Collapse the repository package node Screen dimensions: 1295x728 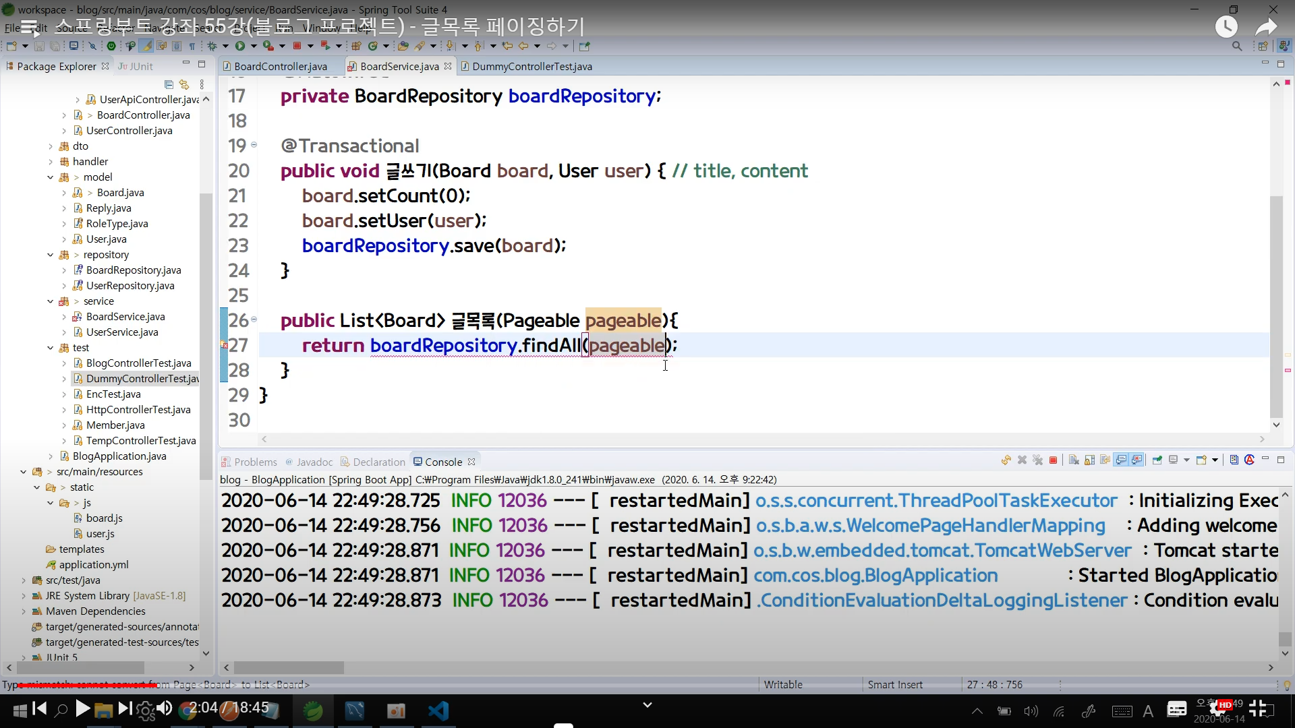click(51, 255)
